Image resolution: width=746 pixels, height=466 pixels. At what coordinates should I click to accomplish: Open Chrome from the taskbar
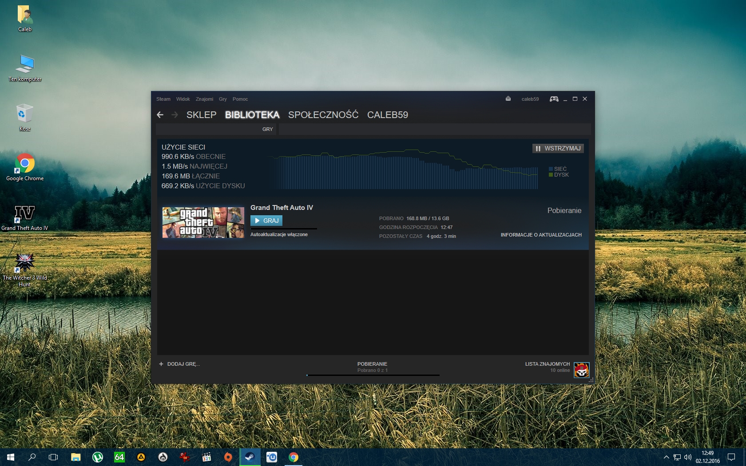coord(293,457)
